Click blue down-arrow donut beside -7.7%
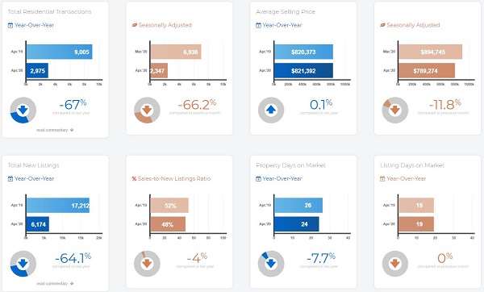484x292 pixels. tap(271, 264)
